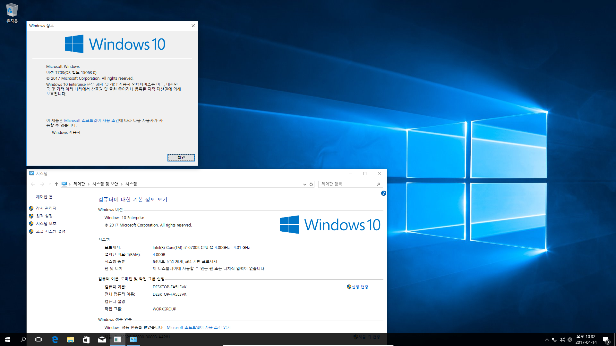Open Mail app from taskbar
The width and height of the screenshot is (616, 346).
102,340
